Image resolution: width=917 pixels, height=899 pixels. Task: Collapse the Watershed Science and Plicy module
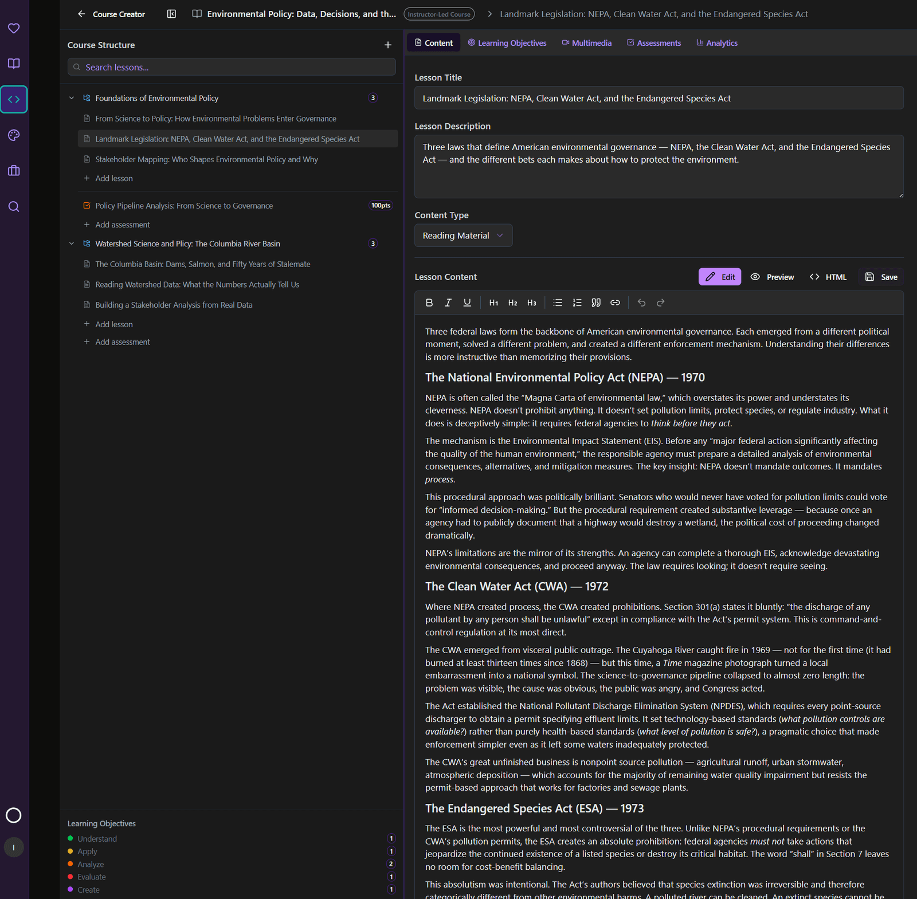pyautogui.click(x=72, y=244)
